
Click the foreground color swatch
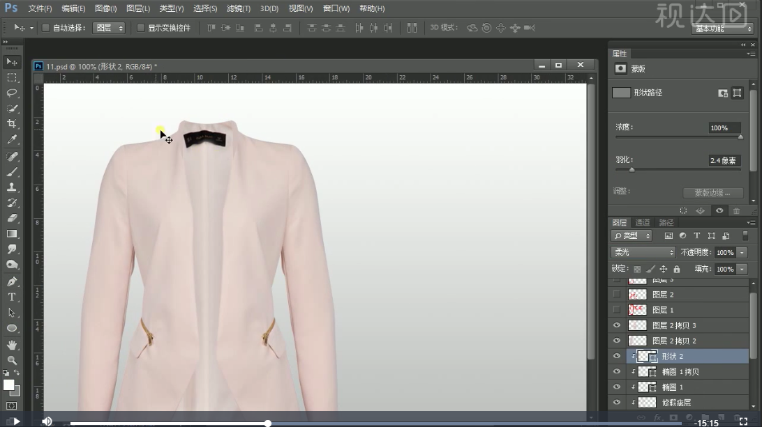(x=9, y=385)
